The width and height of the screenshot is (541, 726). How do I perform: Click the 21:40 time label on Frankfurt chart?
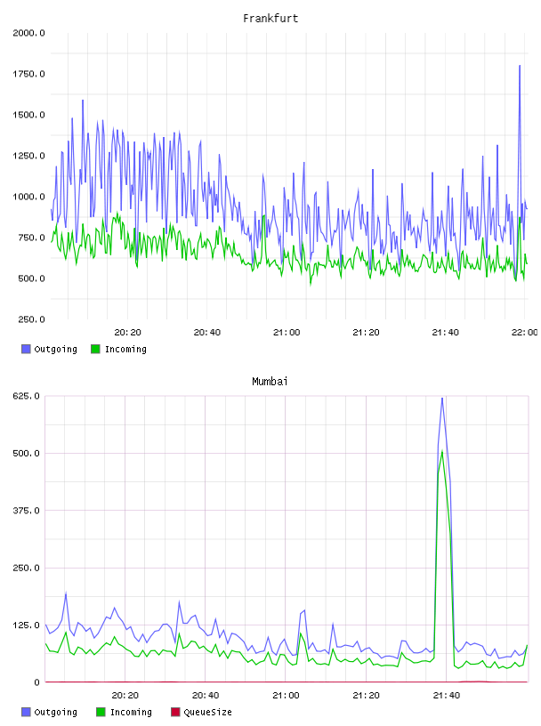[x=446, y=333]
